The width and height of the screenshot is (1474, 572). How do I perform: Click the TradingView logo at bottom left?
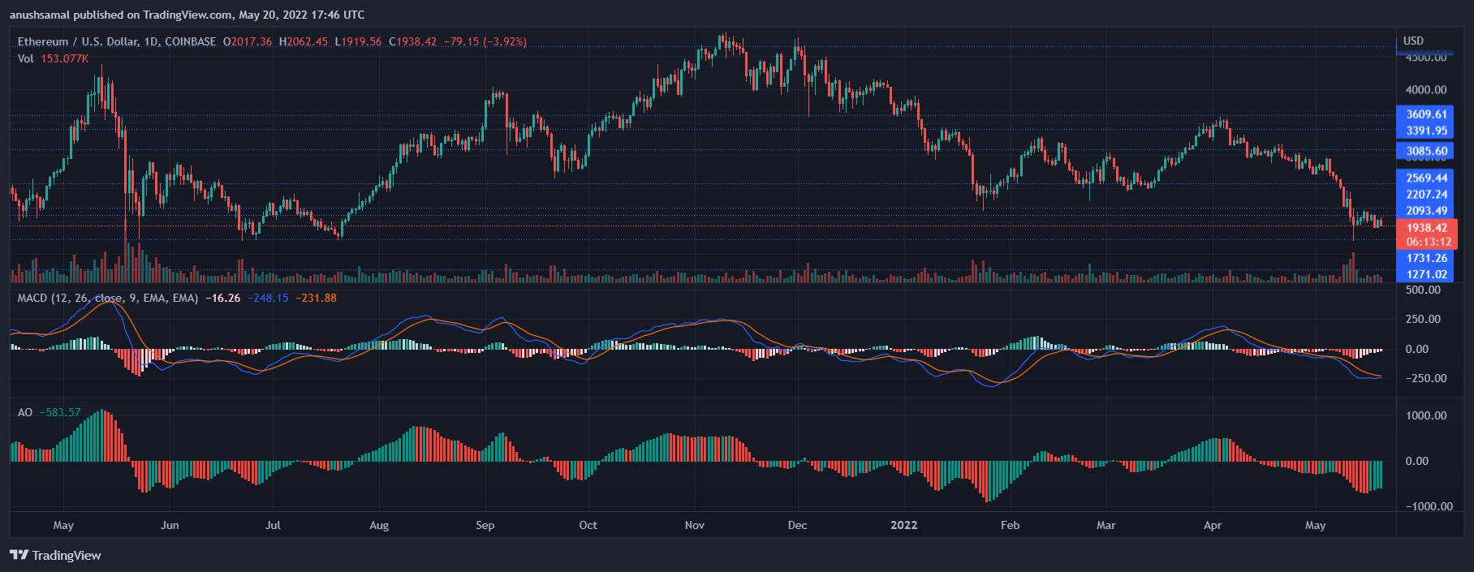(x=55, y=555)
